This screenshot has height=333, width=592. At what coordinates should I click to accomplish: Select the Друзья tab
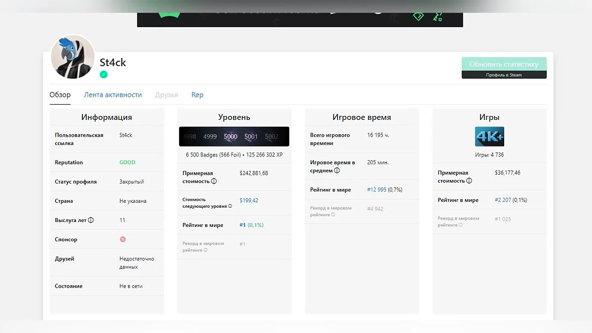[x=166, y=95]
